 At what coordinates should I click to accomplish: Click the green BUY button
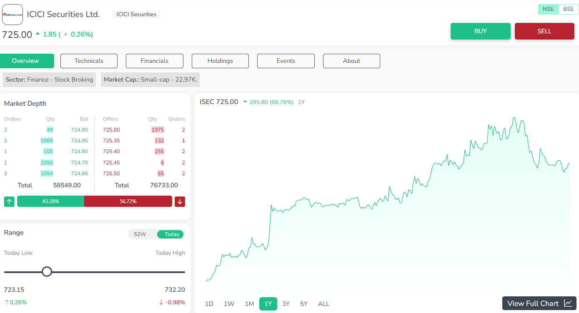(481, 31)
